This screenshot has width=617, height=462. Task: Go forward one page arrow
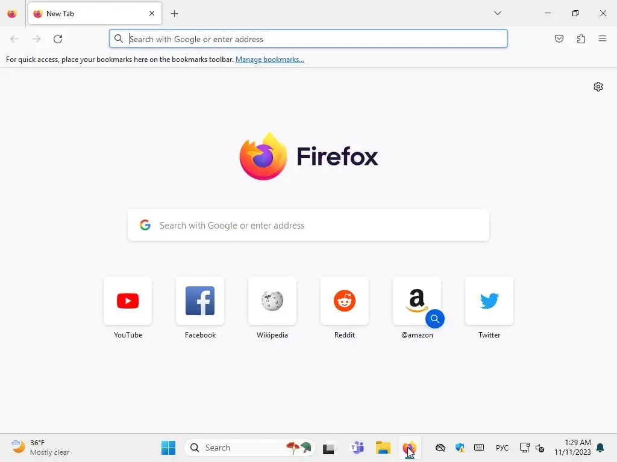click(36, 39)
